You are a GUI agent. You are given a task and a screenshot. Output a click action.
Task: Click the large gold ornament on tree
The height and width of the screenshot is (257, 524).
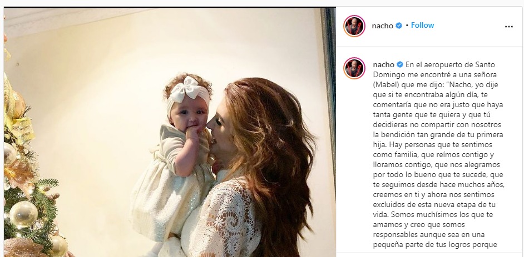(23, 214)
